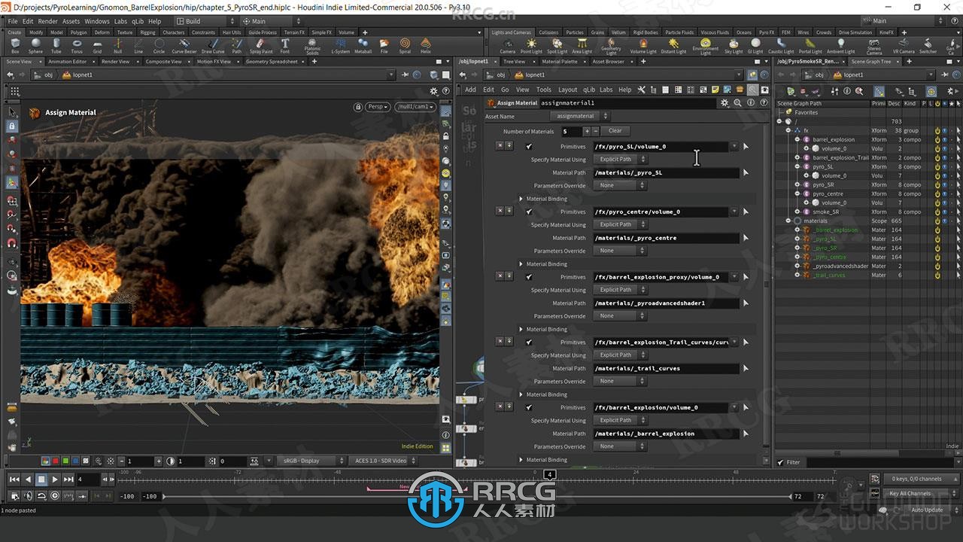Click the Metaball shelf tool

point(363,46)
